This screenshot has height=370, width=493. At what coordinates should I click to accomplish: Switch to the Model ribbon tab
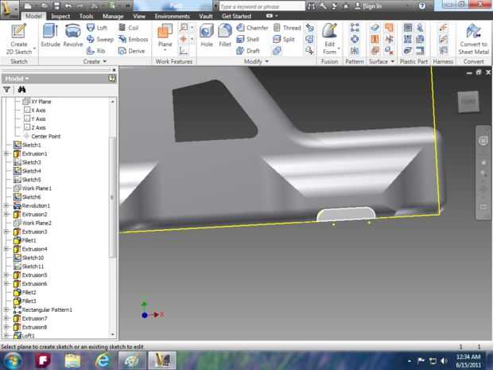(x=33, y=16)
